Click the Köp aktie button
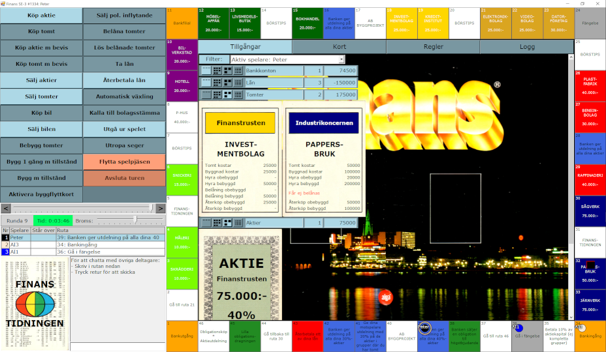Image resolution: width=606 pixels, height=352 pixels. [x=41, y=16]
